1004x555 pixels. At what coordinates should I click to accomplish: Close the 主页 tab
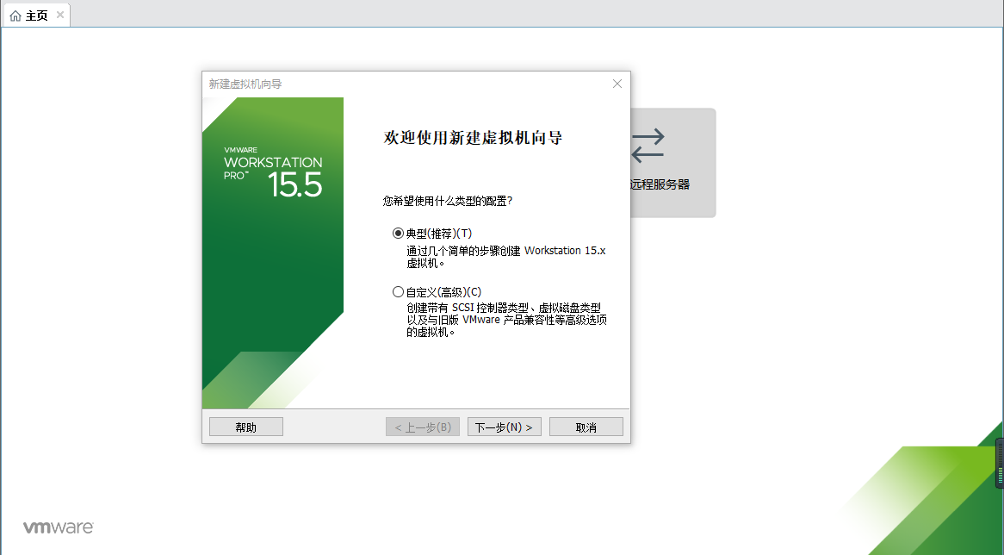[x=60, y=15]
